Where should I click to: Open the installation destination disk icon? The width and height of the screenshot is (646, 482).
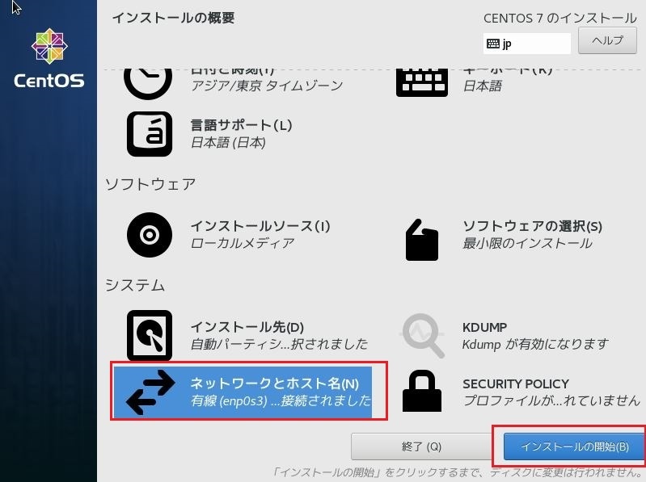coord(149,335)
